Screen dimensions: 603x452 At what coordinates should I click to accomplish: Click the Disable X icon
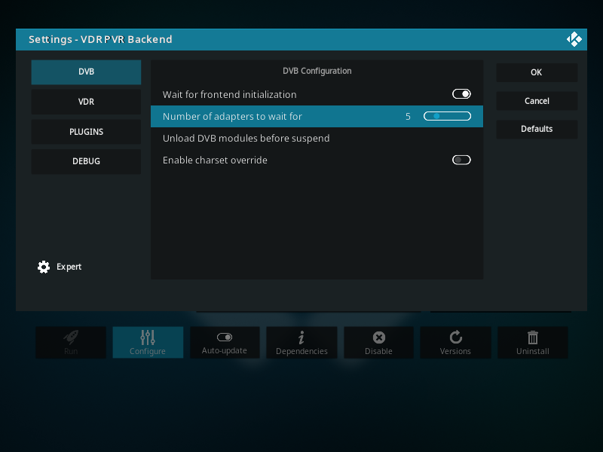[379, 337]
